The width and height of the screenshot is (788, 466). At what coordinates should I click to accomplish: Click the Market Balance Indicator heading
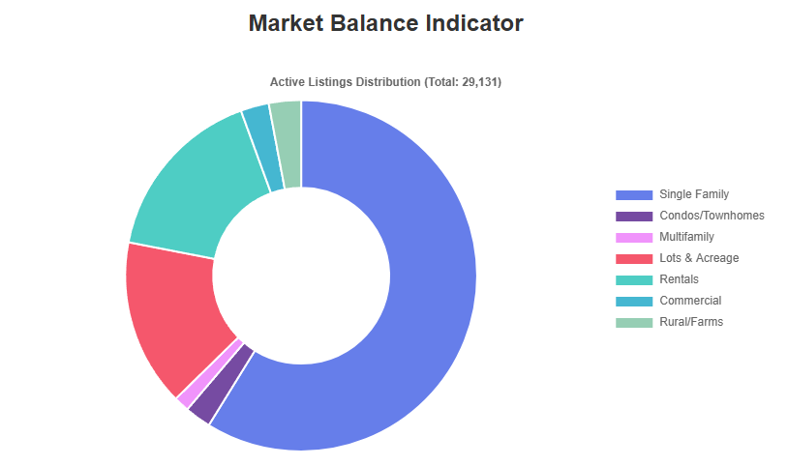[386, 23]
